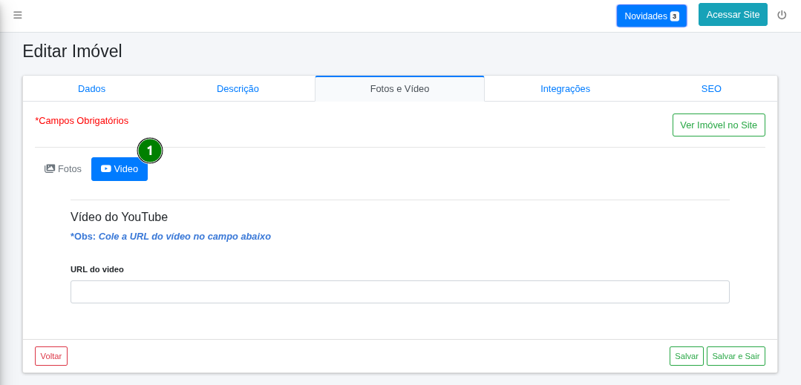Open the Descrição tab
This screenshot has height=385, width=801.
click(238, 89)
